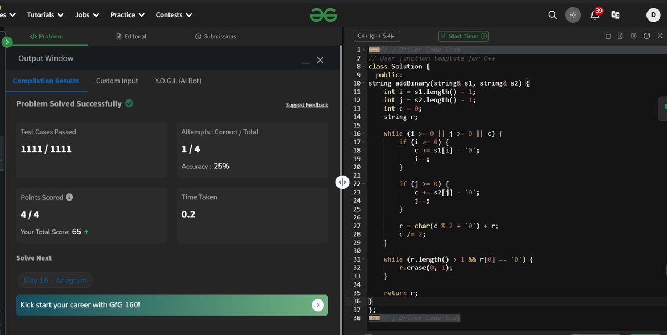
Task: Collapse class Solution fold at line 8
Action: click(364, 67)
